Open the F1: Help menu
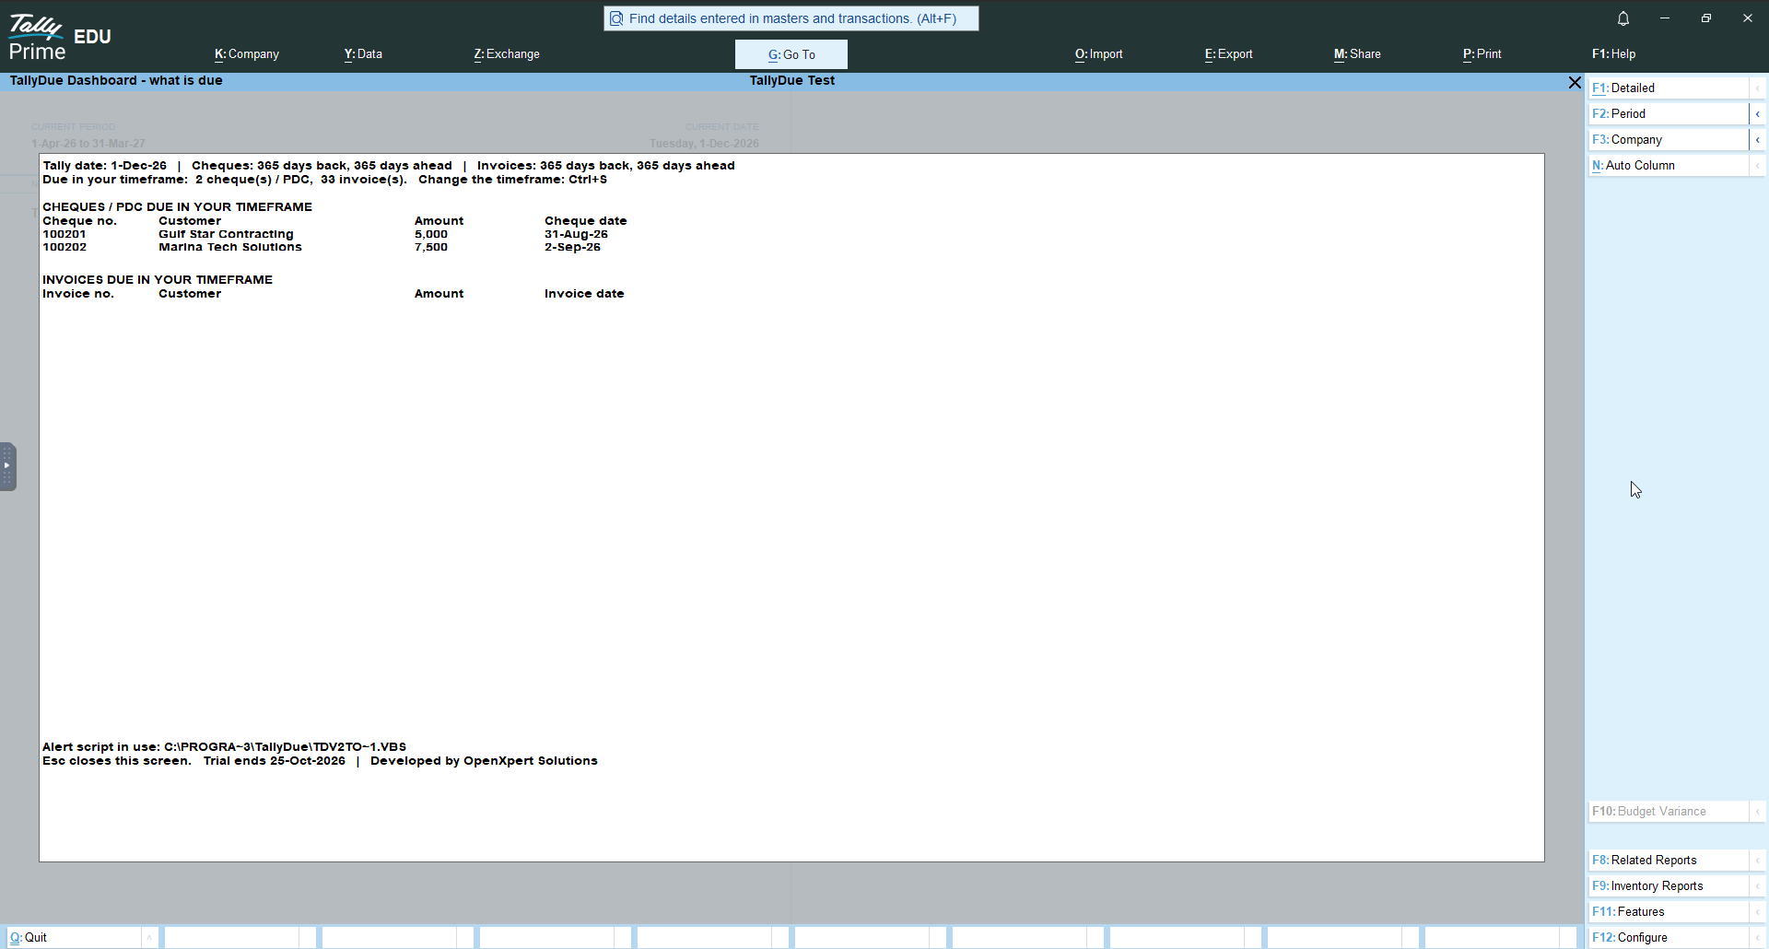 (1613, 54)
